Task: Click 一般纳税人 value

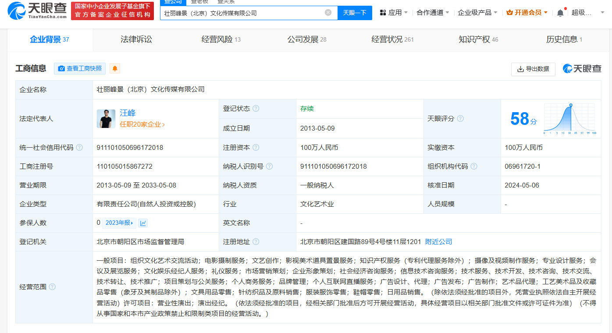Action: (x=317, y=185)
